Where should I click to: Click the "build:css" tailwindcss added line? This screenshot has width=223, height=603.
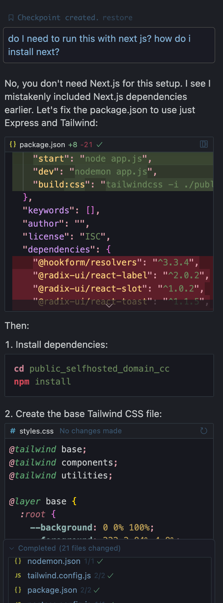click(x=113, y=184)
